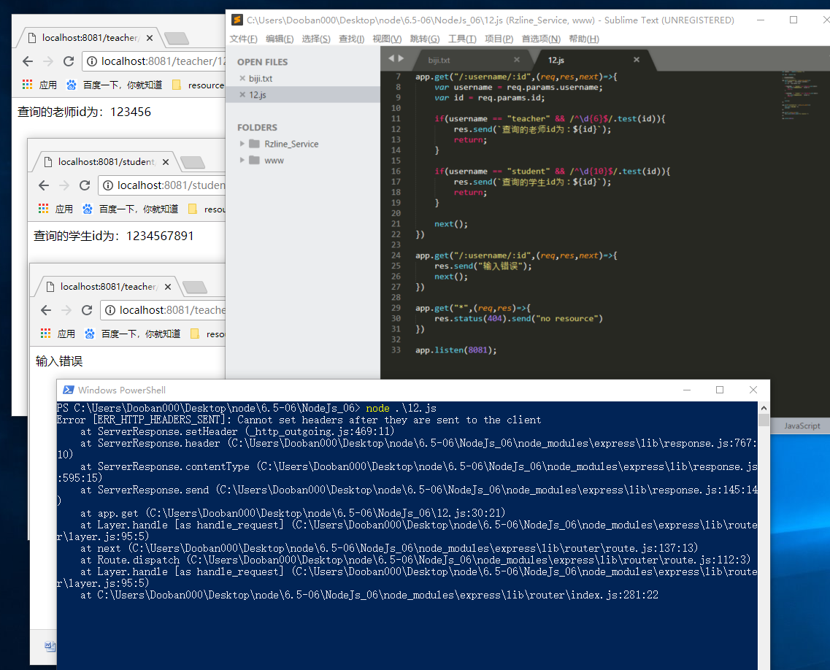Screen dimensions: 830x670
Task: Close the top localhost:8081/teacher browser tab
Action: pyautogui.click(x=150, y=38)
